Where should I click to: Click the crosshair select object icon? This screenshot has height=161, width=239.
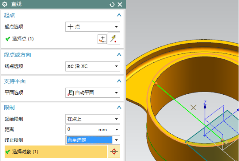pos(114,152)
